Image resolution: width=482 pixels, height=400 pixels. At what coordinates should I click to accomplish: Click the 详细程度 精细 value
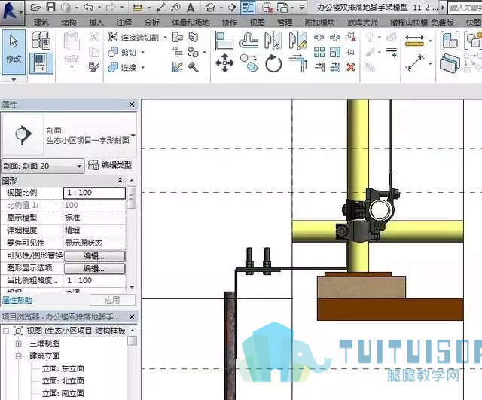[x=94, y=231]
